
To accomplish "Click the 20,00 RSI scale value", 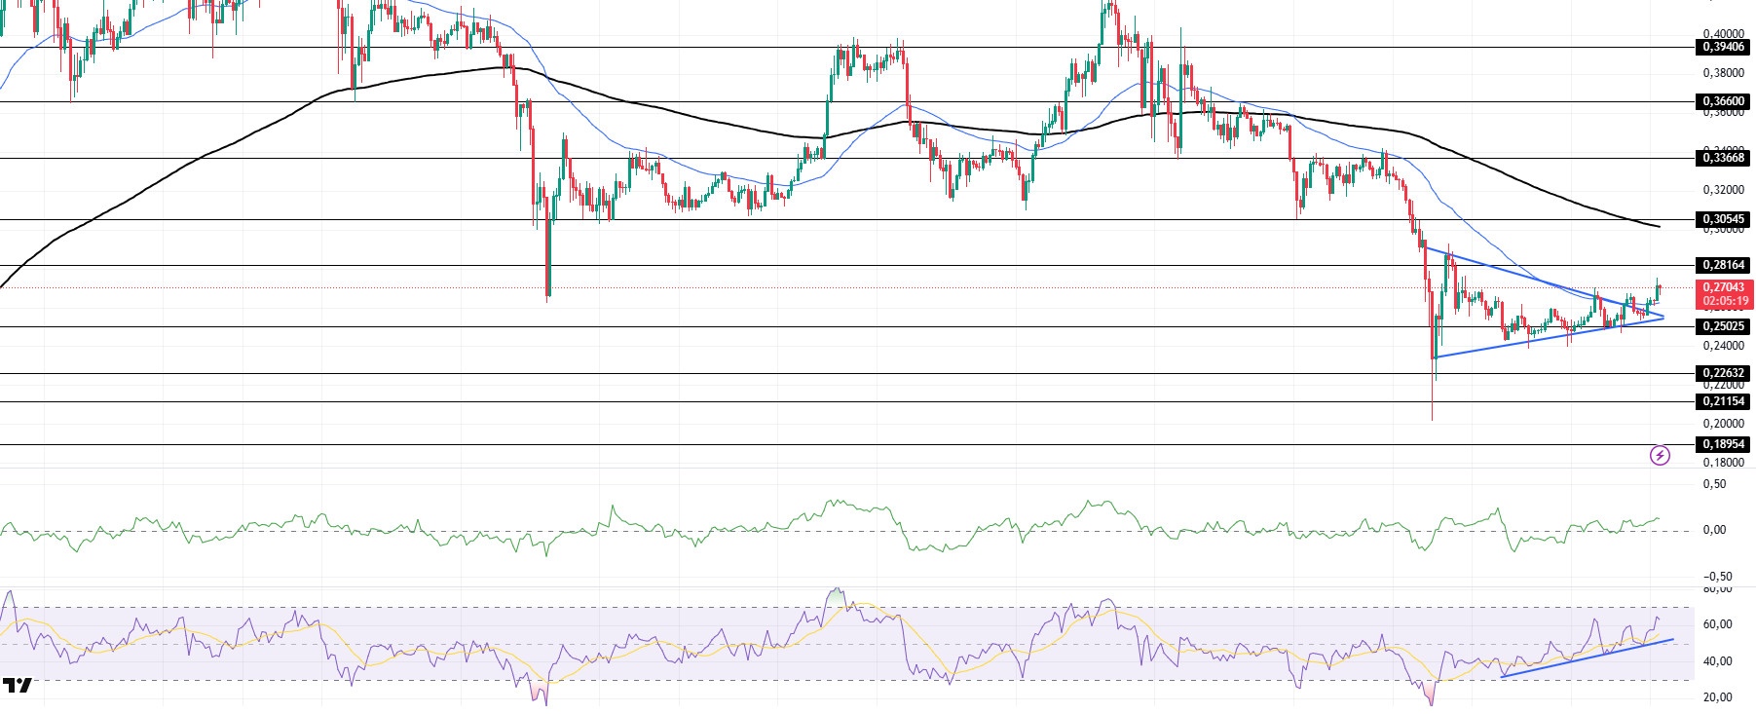I will click(x=1718, y=697).
